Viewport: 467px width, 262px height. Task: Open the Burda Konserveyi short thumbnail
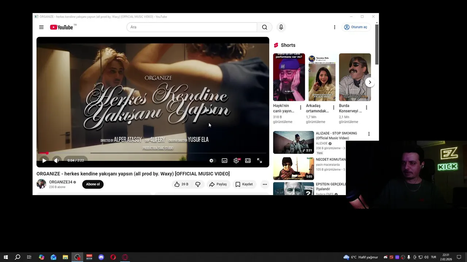point(355,77)
